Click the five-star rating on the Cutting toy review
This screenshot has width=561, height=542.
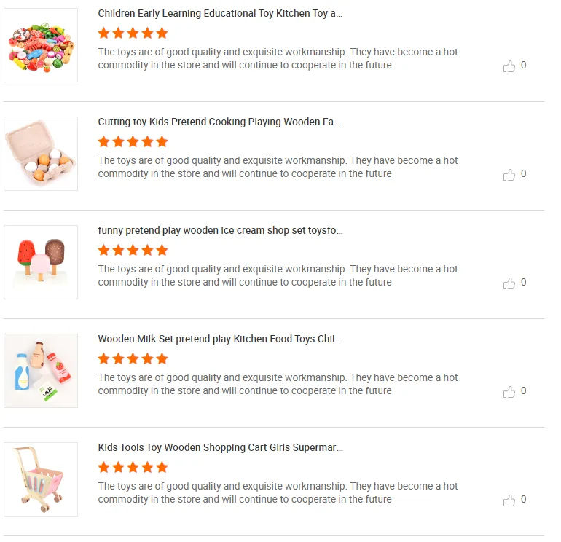click(x=133, y=141)
